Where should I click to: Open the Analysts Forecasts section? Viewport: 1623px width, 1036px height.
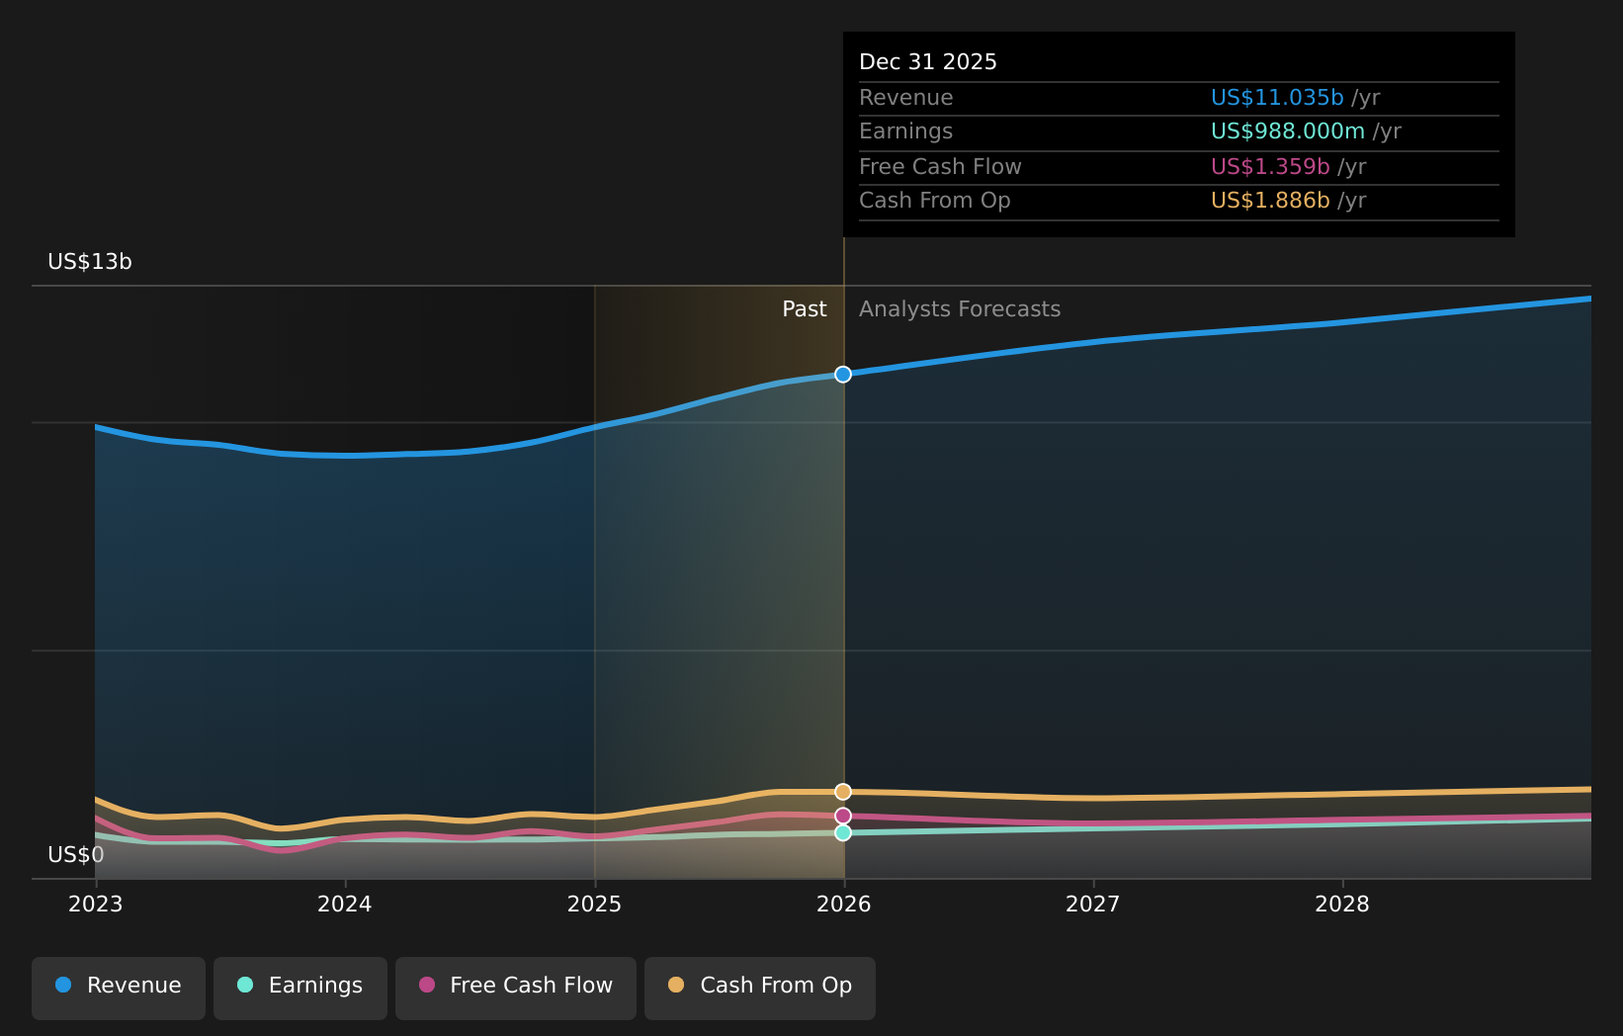tap(959, 308)
